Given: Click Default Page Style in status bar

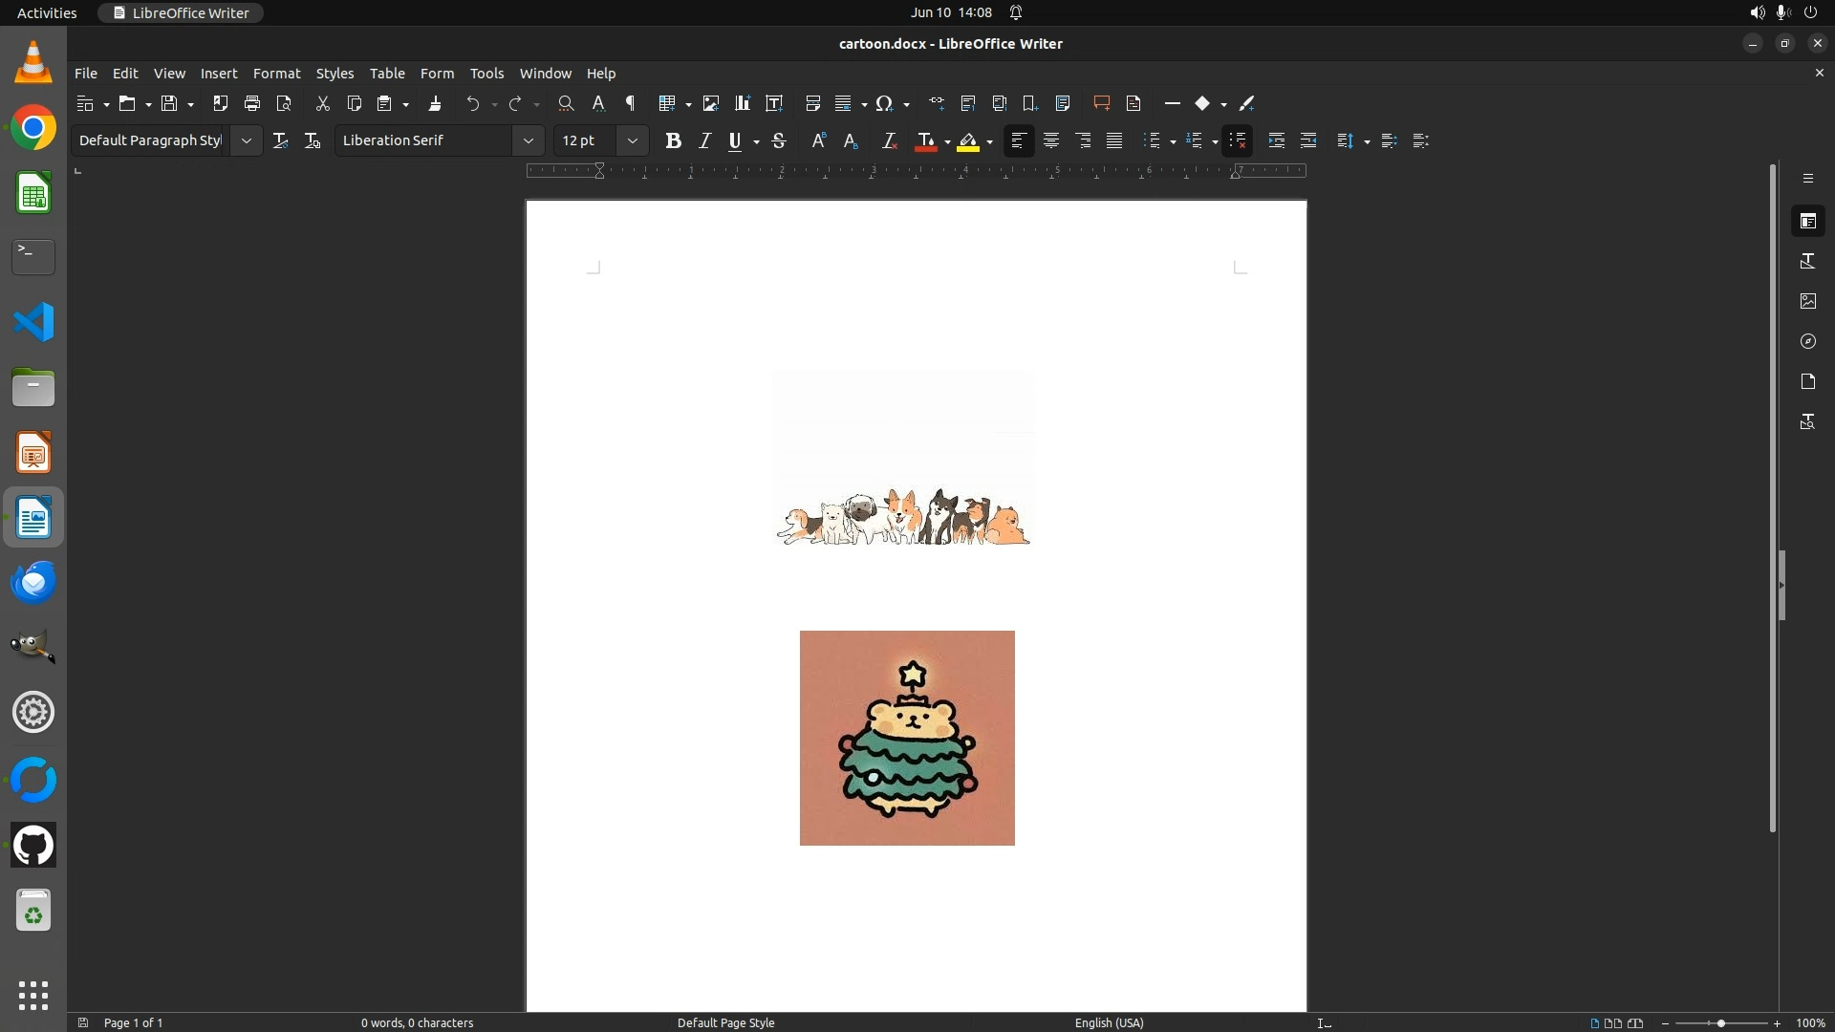Looking at the screenshot, I should [725, 1022].
